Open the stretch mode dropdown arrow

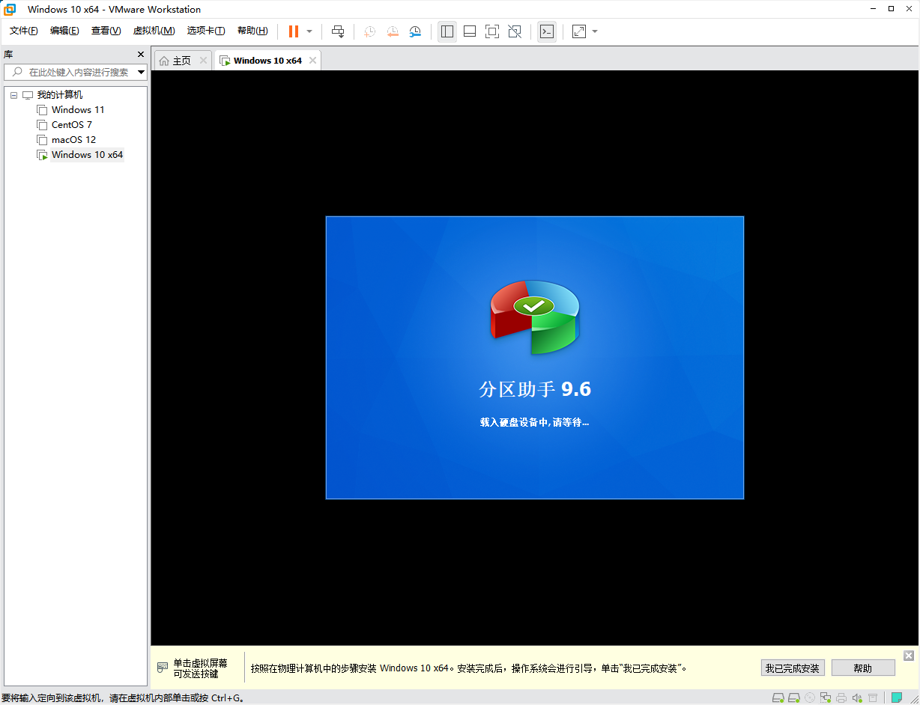point(595,31)
